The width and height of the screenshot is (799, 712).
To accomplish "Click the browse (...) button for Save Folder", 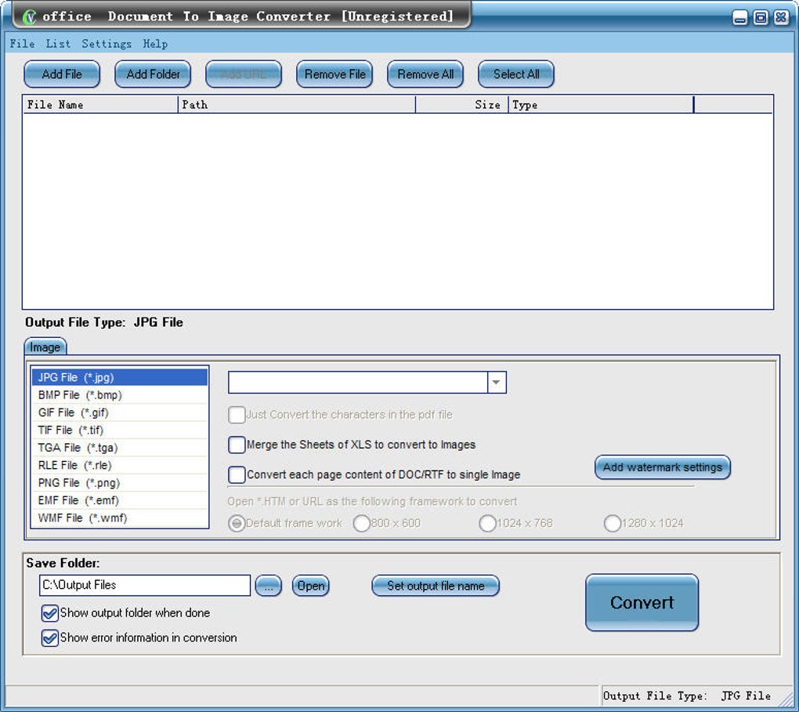I will (x=268, y=586).
